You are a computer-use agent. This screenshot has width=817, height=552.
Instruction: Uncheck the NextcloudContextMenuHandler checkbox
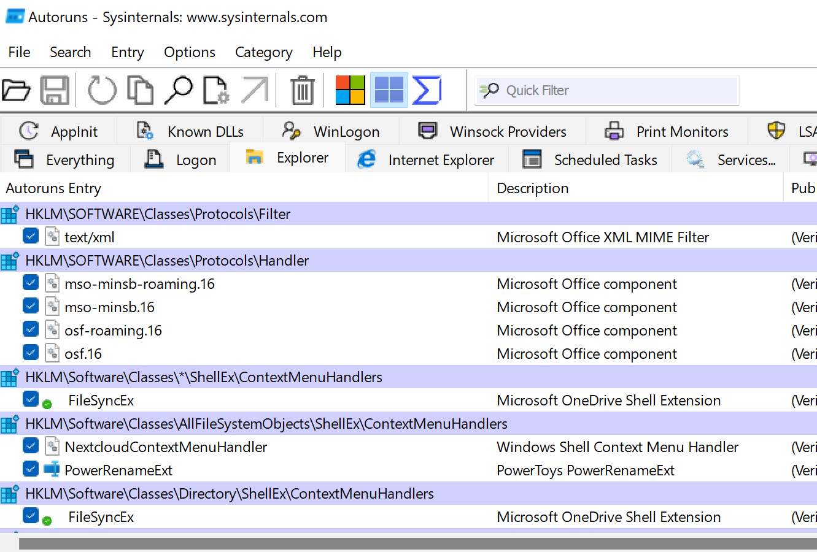coord(31,445)
